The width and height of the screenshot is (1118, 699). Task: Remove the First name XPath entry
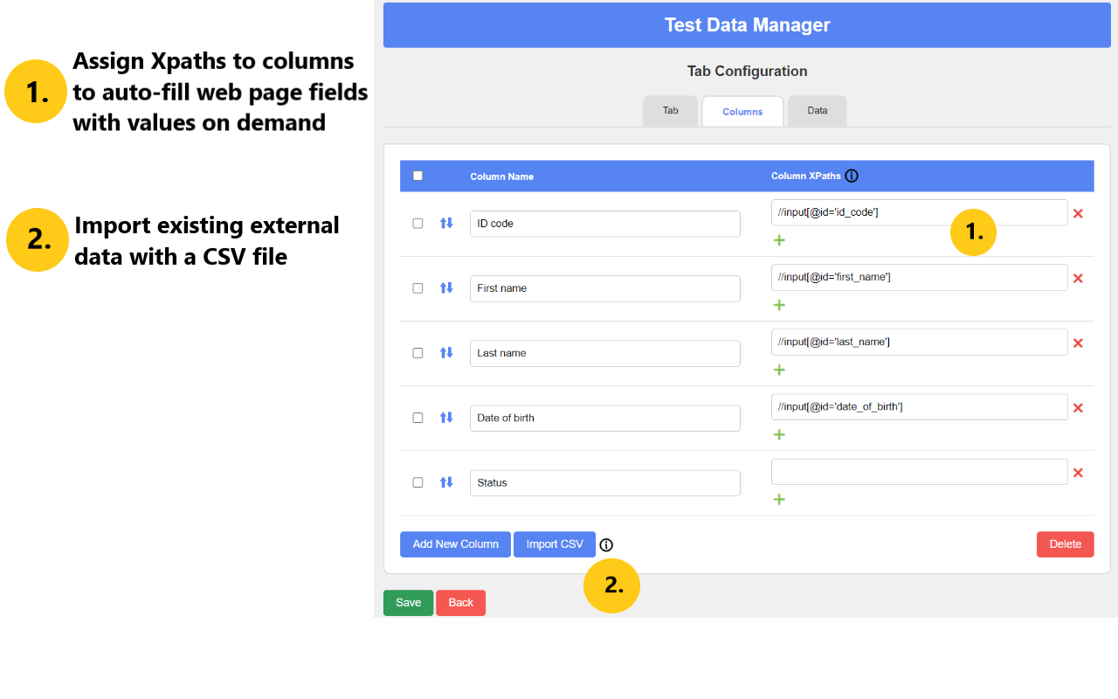tap(1079, 277)
